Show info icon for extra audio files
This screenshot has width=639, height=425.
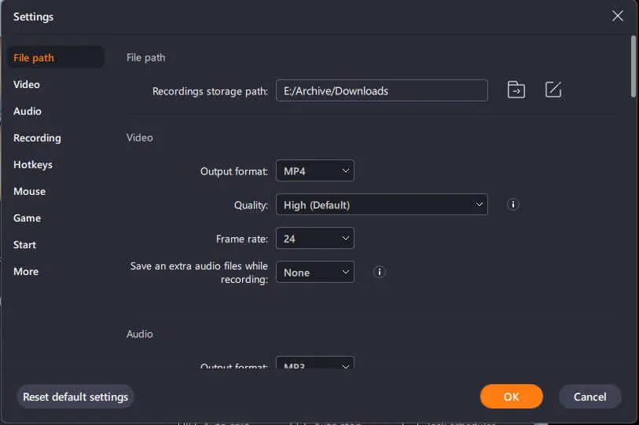coord(379,272)
